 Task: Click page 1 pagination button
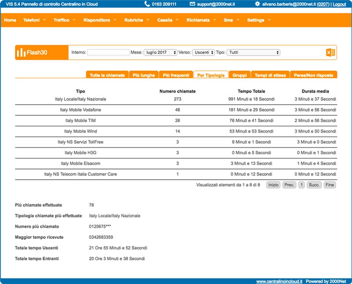[x=301, y=185]
